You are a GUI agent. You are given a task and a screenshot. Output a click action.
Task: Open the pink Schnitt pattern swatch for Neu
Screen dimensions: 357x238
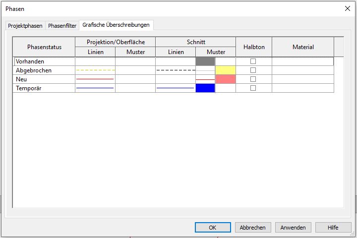(x=225, y=79)
